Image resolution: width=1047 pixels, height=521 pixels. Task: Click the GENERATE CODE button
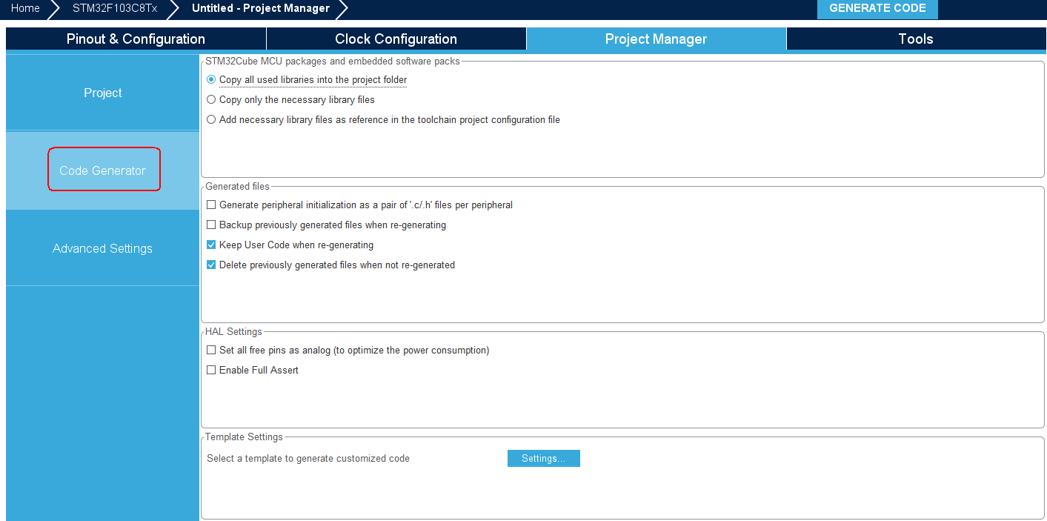(877, 9)
